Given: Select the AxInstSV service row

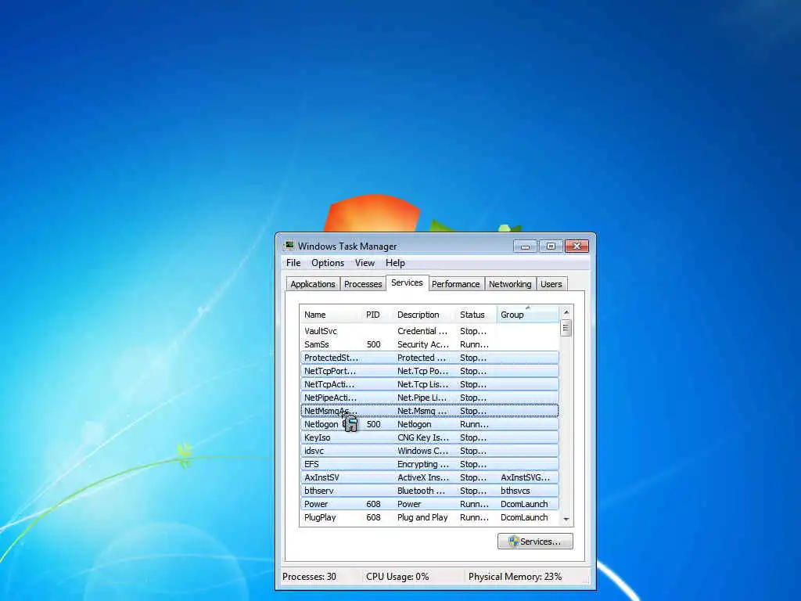Looking at the screenshot, I should click(x=429, y=477).
